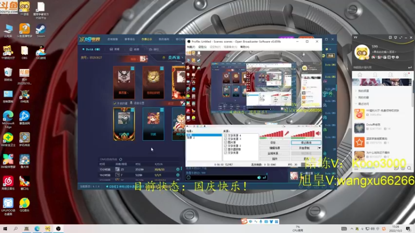415x233 pixels.
Task: Switch to the 作弊公示 tab in 09
Action: pyautogui.click(x=147, y=39)
